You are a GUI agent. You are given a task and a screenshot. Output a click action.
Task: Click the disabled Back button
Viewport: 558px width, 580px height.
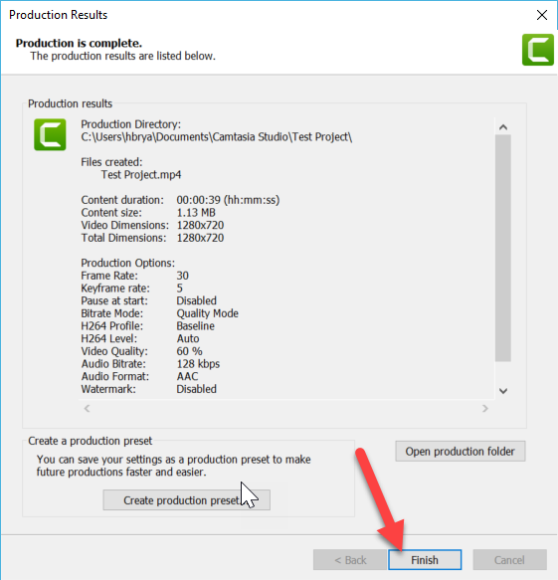click(350, 560)
